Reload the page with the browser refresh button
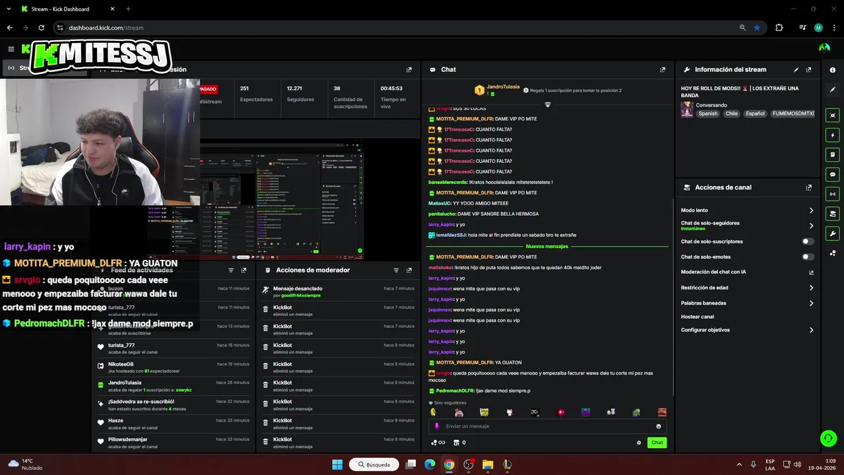Screen dimensions: 844x475 (x=41, y=28)
